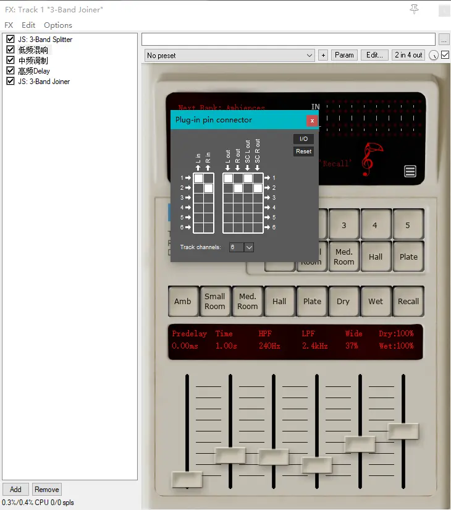Click the pin window icon in title bar

[x=414, y=9]
